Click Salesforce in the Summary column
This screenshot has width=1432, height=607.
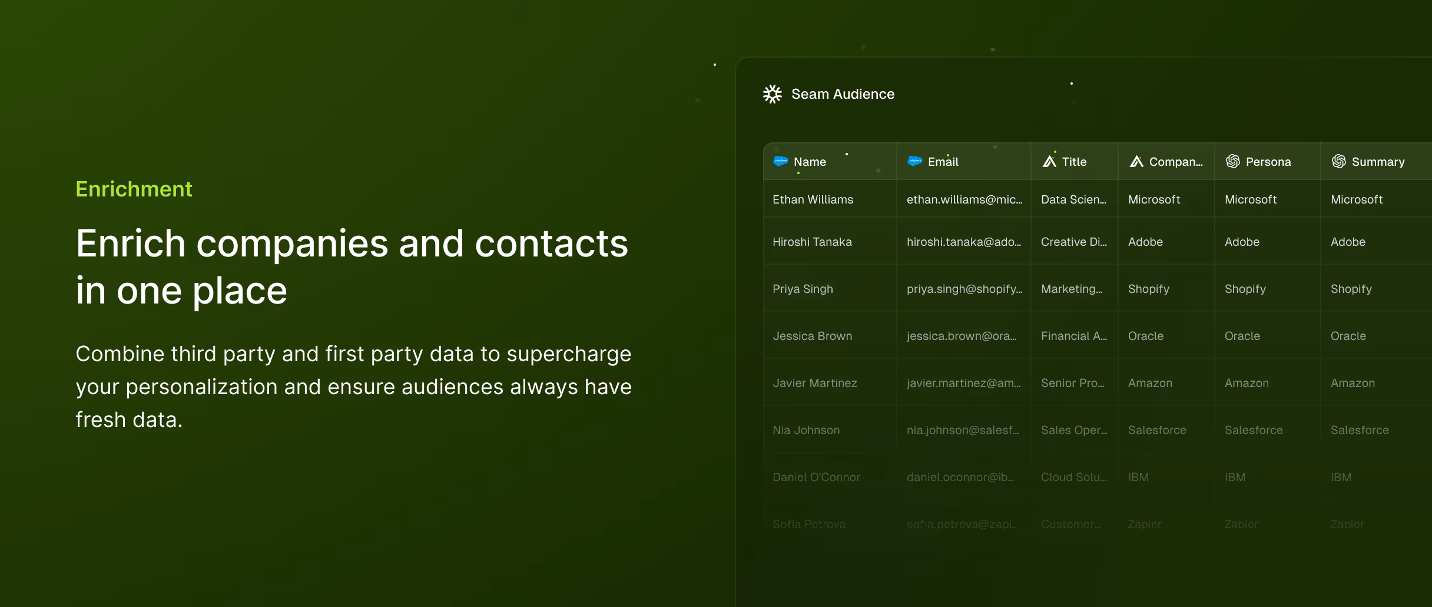[x=1360, y=430]
